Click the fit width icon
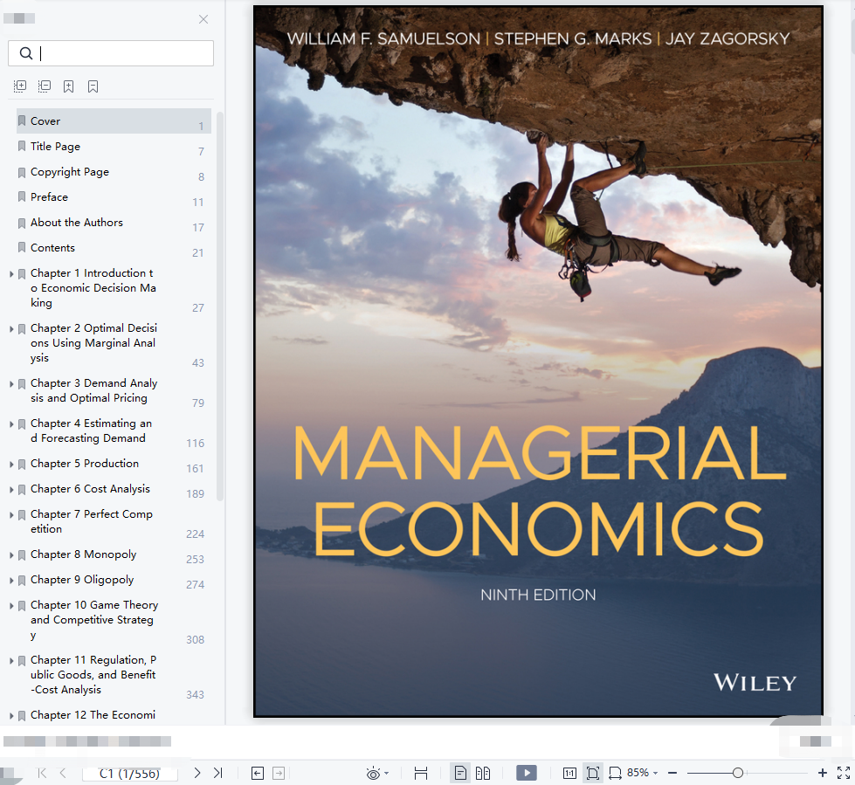This screenshot has height=785, width=855. [x=615, y=773]
